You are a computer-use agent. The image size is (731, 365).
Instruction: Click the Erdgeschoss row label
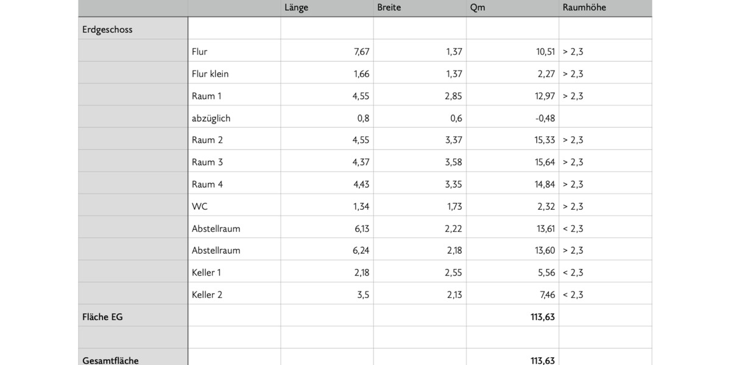click(133, 29)
